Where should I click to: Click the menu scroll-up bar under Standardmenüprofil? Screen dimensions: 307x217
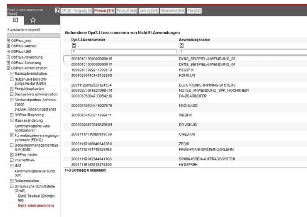pos(33,35)
